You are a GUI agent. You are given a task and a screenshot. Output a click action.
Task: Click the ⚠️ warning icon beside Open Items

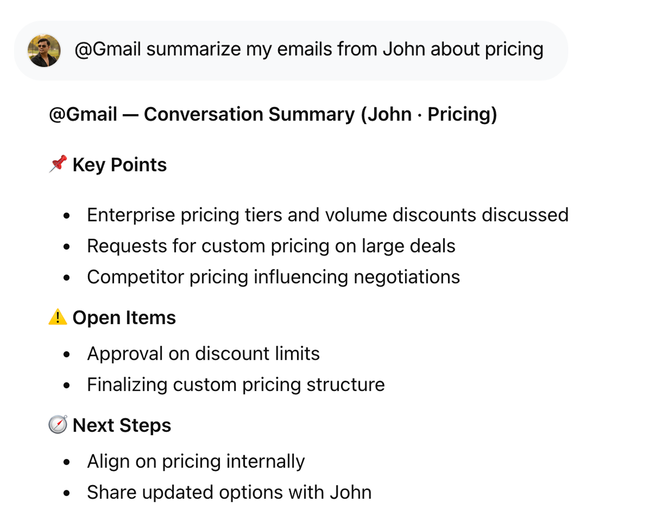pyautogui.click(x=57, y=317)
